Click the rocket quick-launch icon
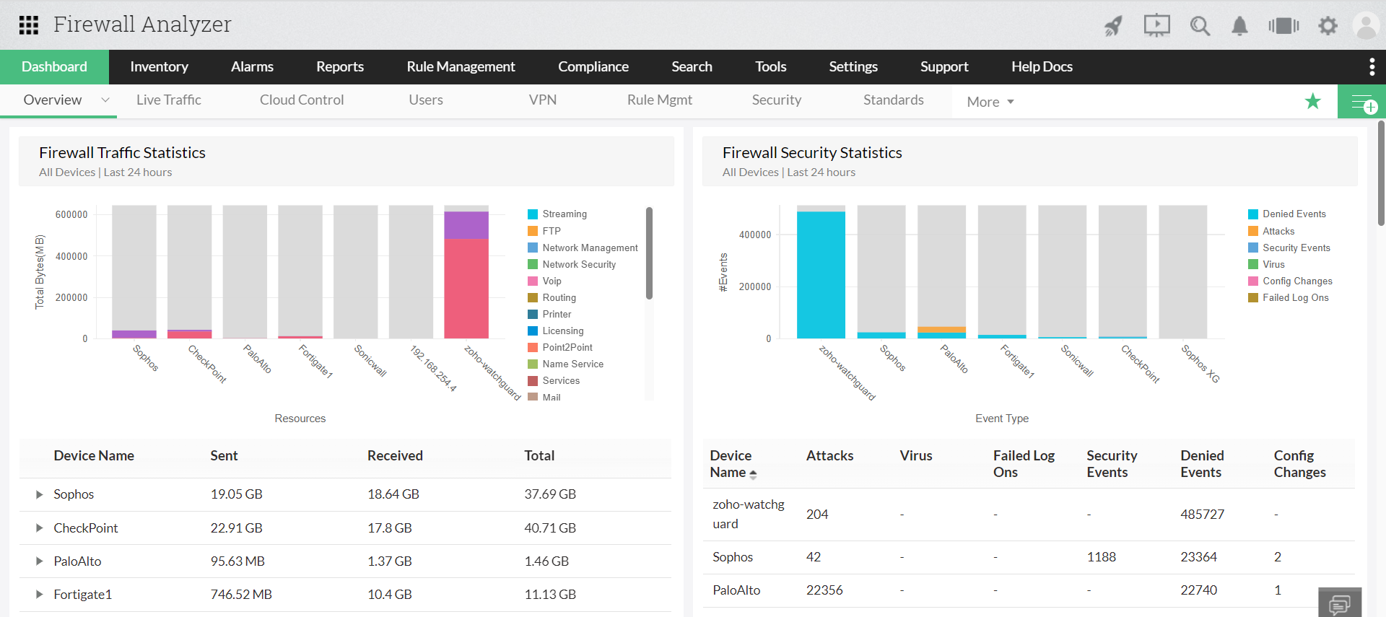This screenshot has height=617, width=1386. pyautogui.click(x=1113, y=26)
